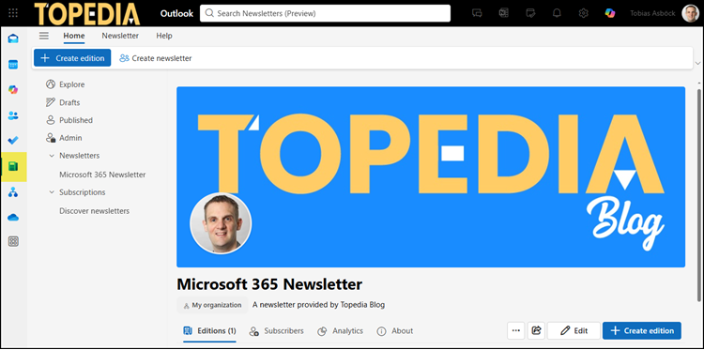Open Admin in the navigation pane
The height and width of the screenshot is (350, 704).
coord(64,138)
